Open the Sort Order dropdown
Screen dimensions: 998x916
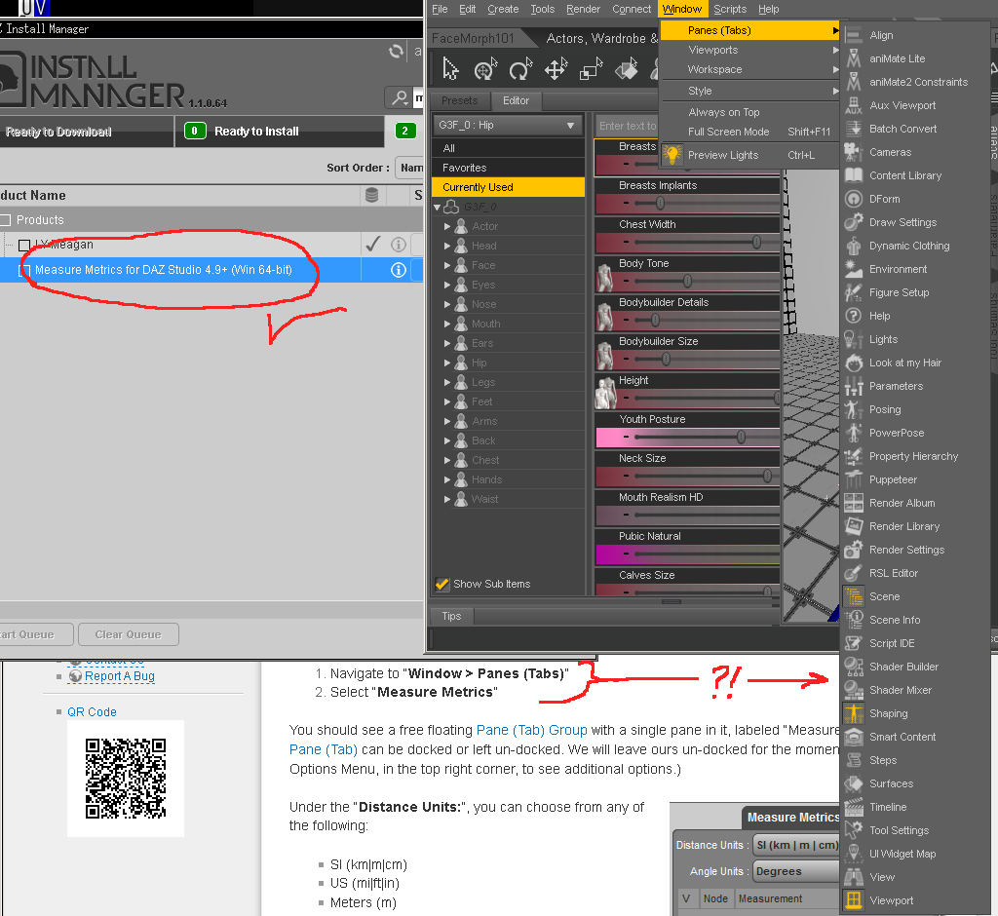(x=409, y=168)
